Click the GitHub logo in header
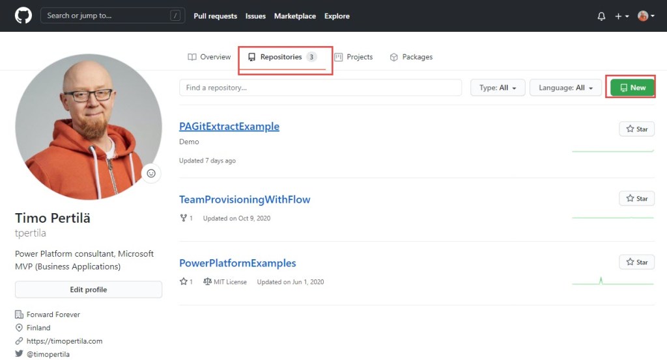The width and height of the screenshot is (667, 360). tap(23, 16)
